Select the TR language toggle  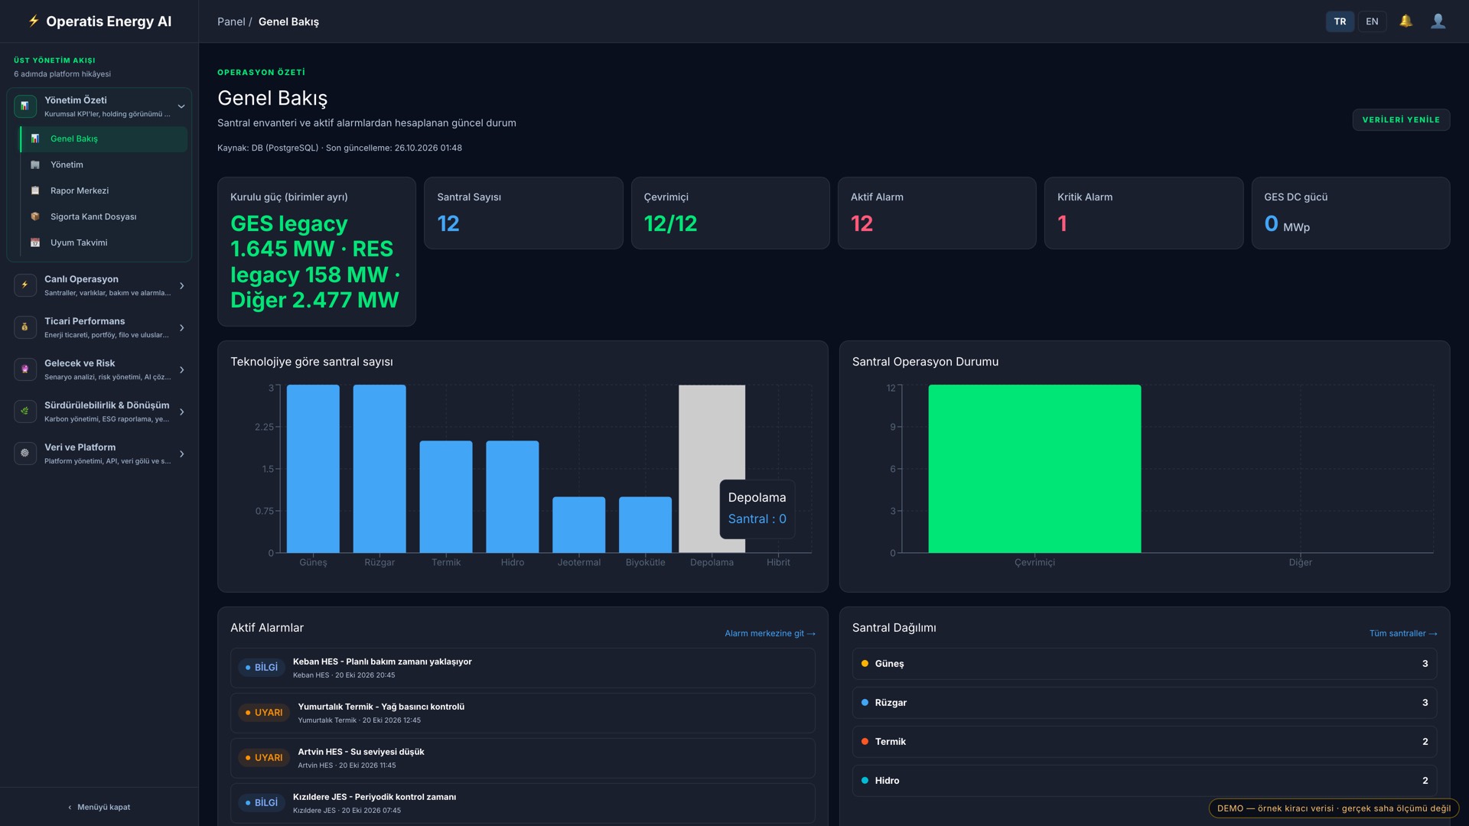point(1340,21)
